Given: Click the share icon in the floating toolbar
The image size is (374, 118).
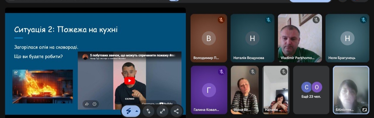Looking at the screenshot, I should click(176, 111).
